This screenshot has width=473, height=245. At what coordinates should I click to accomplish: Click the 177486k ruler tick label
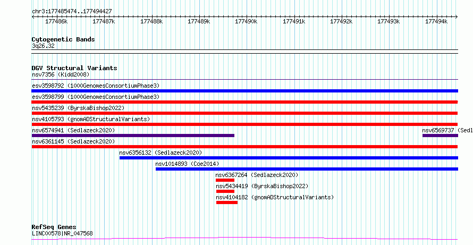pos(56,21)
